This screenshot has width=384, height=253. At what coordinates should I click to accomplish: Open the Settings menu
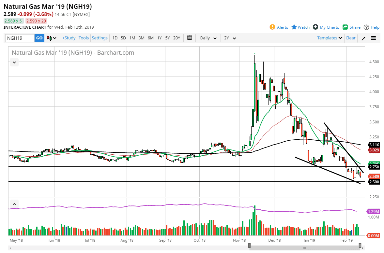(x=100, y=38)
